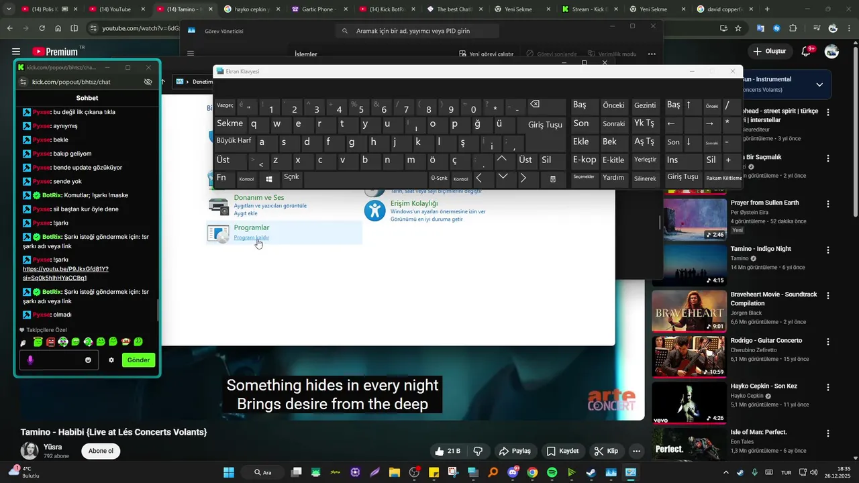Open options menu for Rodrigo - Guitar Concerto
859x483 pixels.
[828, 341]
